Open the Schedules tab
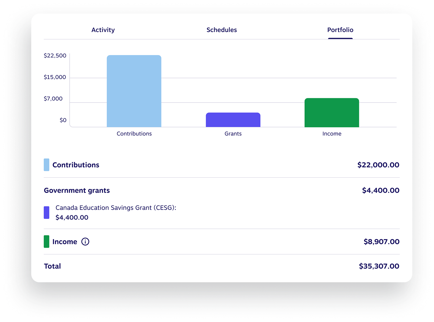434x322 pixels. pyautogui.click(x=221, y=30)
